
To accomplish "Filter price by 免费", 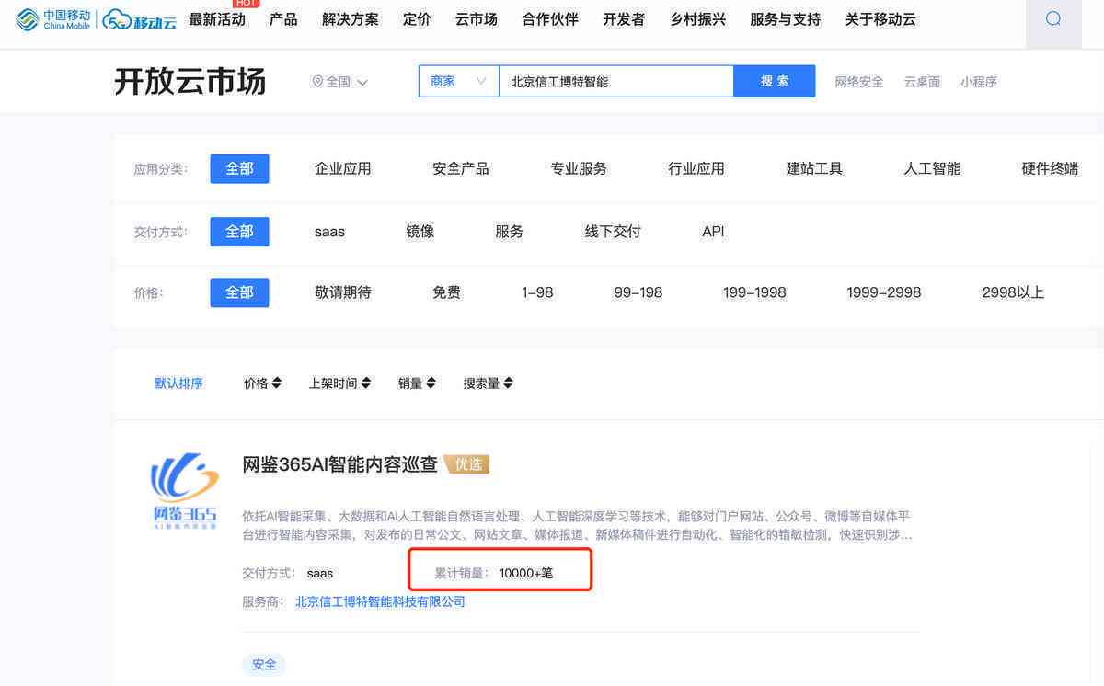I will point(446,292).
